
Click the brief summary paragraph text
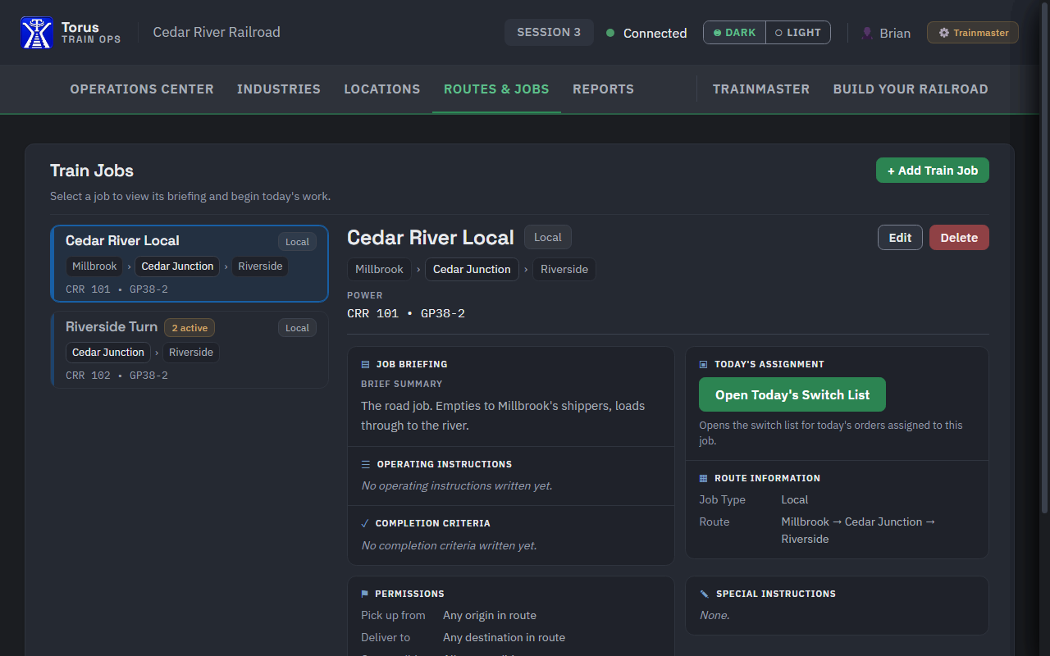pyautogui.click(x=503, y=416)
